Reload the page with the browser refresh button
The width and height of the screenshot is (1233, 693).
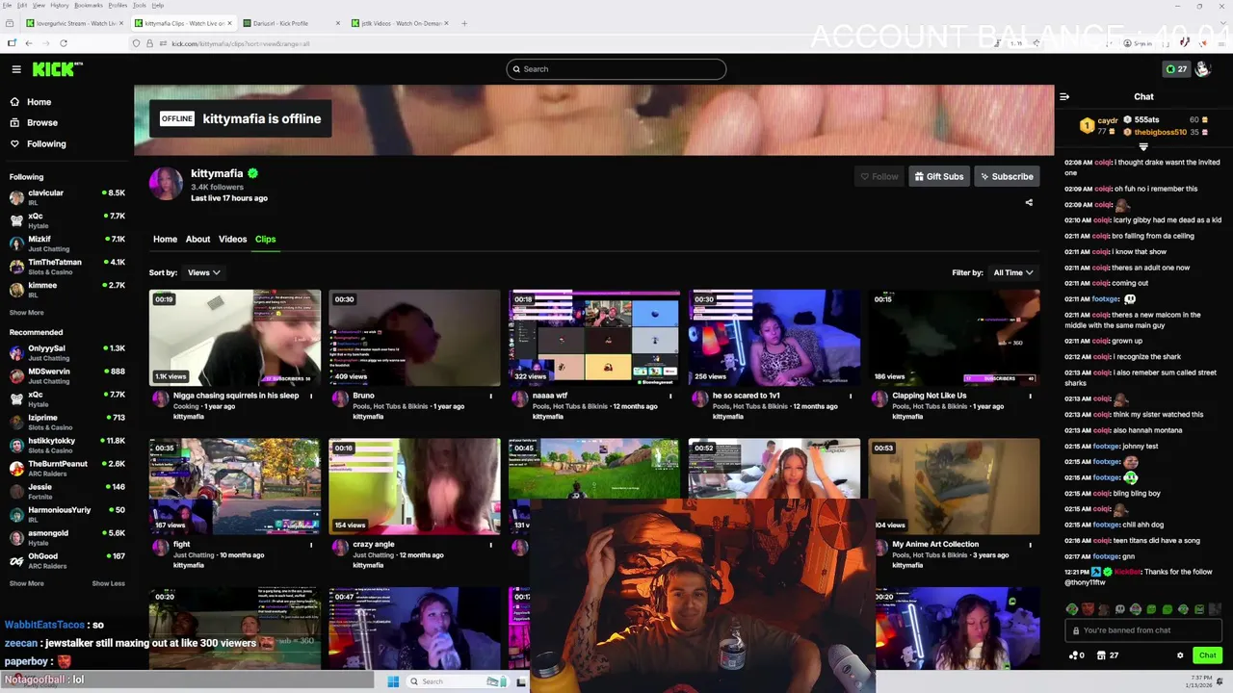click(64, 43)
